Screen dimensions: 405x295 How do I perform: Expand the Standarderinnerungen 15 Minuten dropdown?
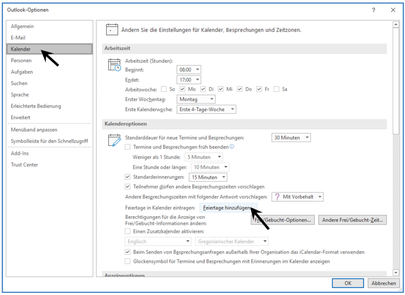[208, 177]
